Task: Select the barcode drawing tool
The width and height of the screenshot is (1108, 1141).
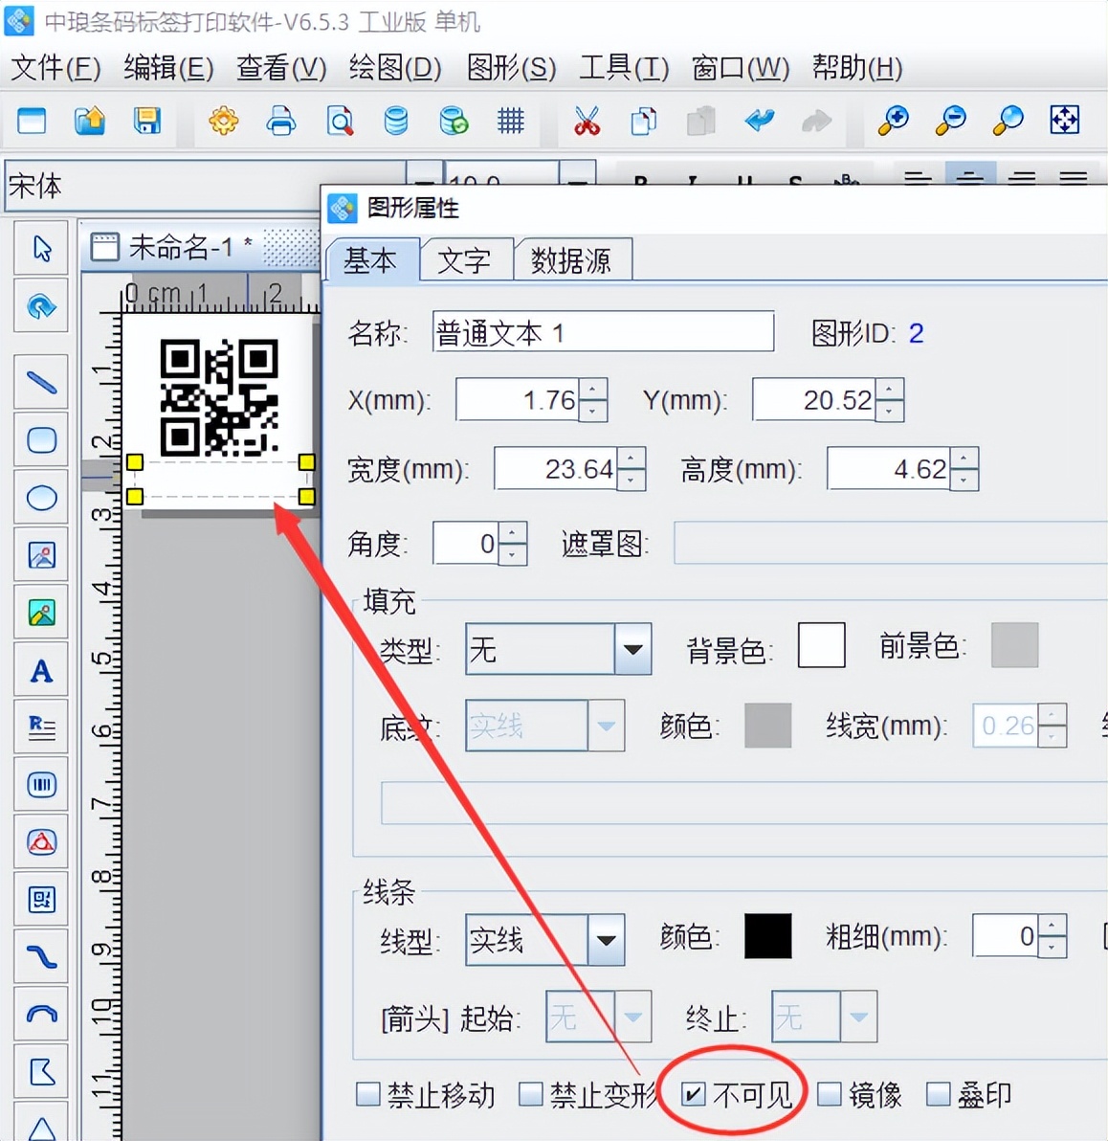Action: (41, 785)
